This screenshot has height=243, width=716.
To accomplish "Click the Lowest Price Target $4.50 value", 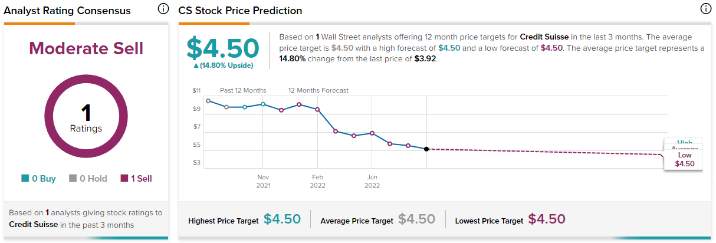I will [546, 219].
